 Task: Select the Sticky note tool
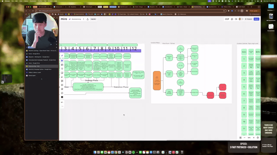tap(62, 73)
